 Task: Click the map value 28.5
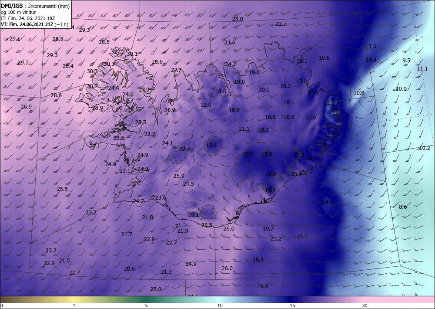104,42
